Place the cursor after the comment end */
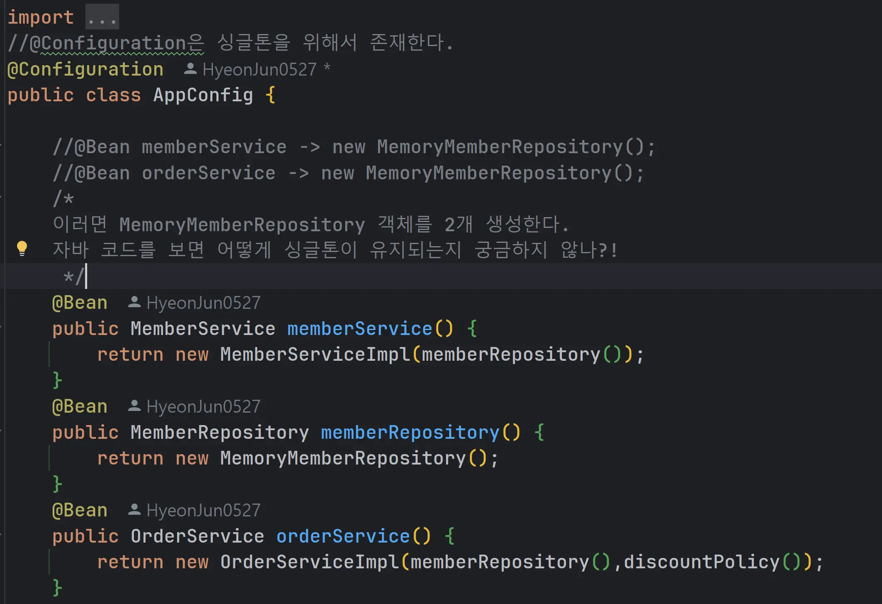This screenshot has width=882, height=604. [x=86, y=276]
